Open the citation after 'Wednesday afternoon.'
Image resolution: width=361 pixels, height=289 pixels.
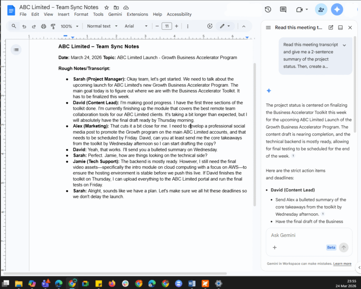coord(323,214)
